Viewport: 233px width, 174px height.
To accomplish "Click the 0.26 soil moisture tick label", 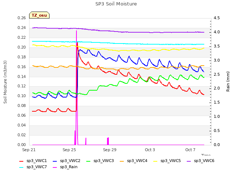I will coord(21,18).
